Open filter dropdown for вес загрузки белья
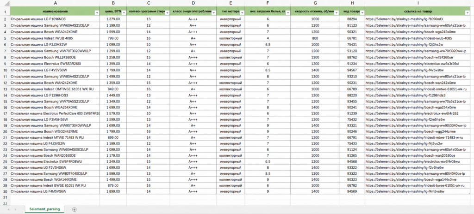474x214 pixels. coord(288,12)
